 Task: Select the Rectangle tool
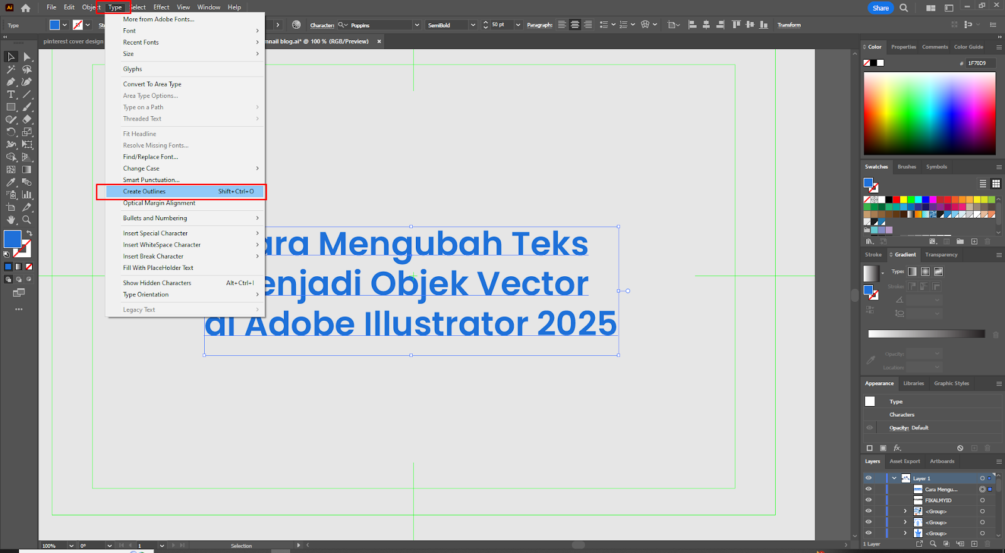pyautogui.click(x=11, y=107)
